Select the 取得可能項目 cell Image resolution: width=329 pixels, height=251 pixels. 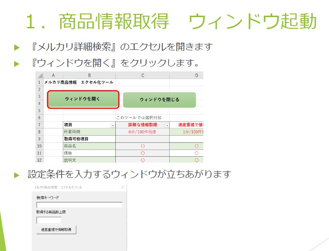pyautogui.click(x=89, y=139)
